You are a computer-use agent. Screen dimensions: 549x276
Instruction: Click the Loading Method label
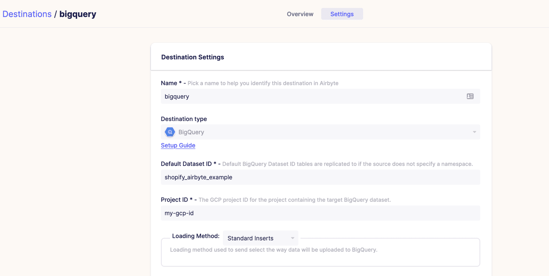[196, 236]
